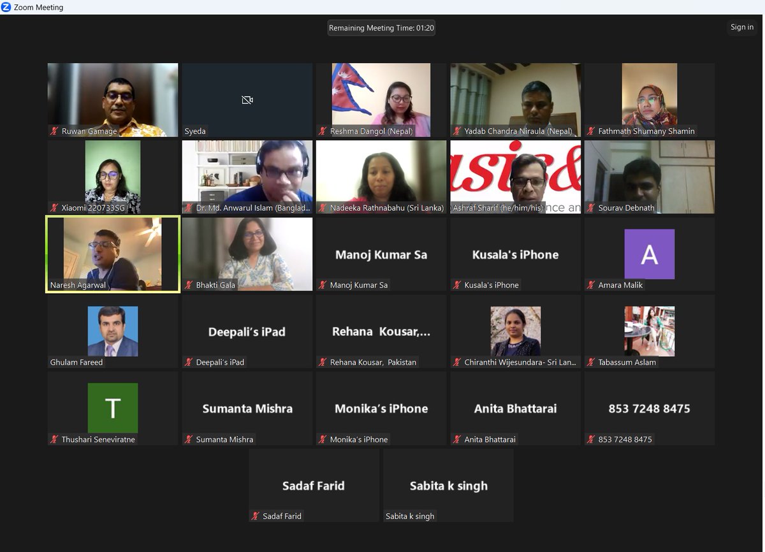Click the large 'Kusala's iPhone' name
This screenshot has height=552, width=765.
pyautogui.click(x=515, y=254)
